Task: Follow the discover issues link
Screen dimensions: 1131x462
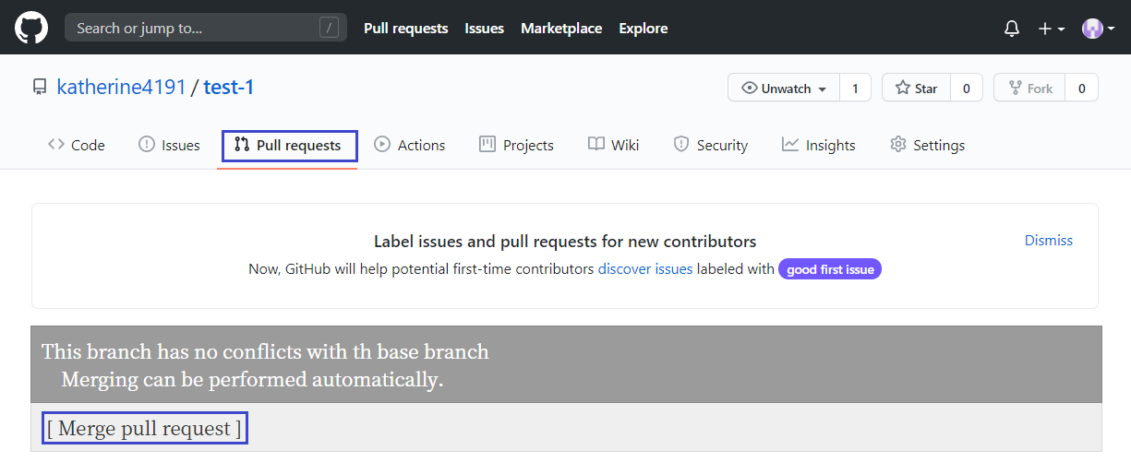Action: (645, 269)
